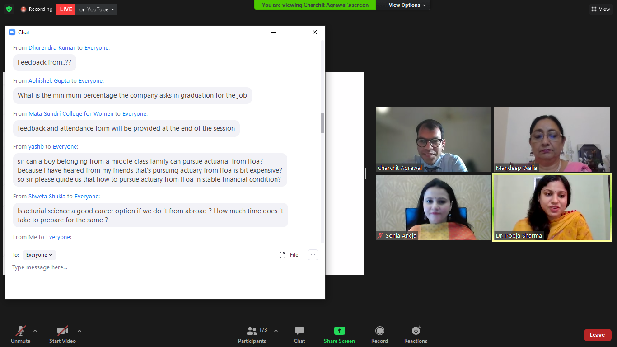Open the Everyone recipient dropdown

coord(39,255)
